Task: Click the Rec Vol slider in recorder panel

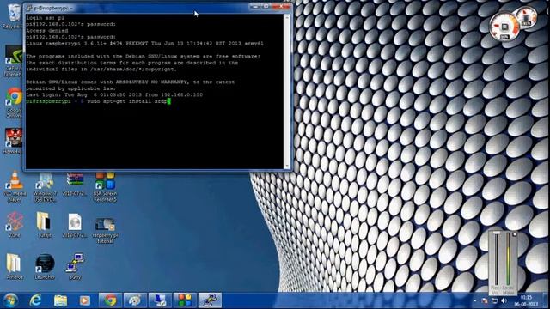Action: click(x=496, y=259)
